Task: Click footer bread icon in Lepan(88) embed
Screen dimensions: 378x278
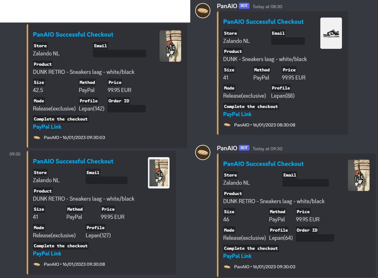Action: (x=227, y=125)
